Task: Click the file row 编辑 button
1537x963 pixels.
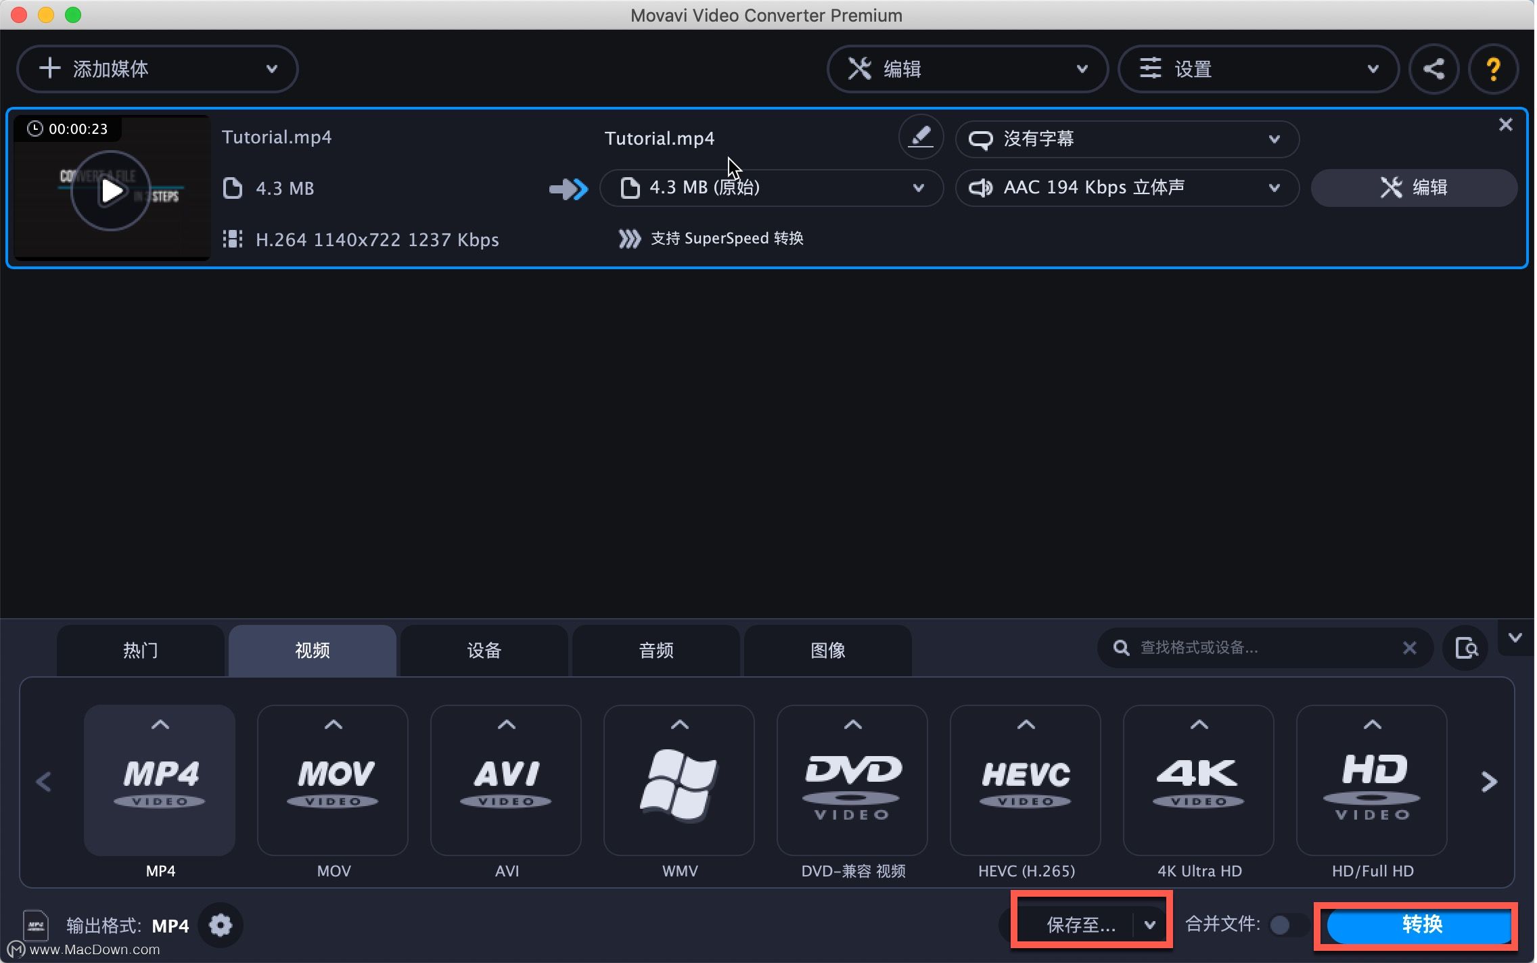Action: coord(1414,188)
